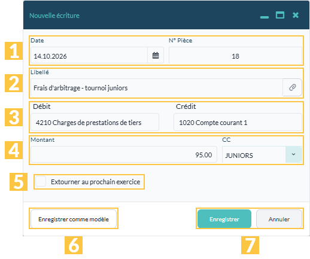Edit the Libellé field text
310x259 pixels.
(x=157, y=87)
